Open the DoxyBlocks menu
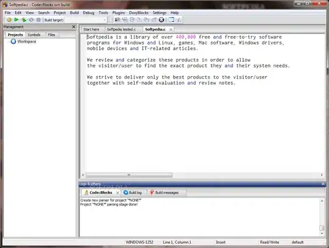The height and width of the screenshot is (248, 329). (x=139, y=13)
